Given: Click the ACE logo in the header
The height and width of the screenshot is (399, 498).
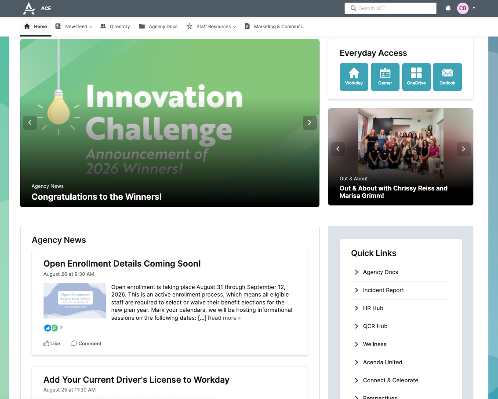Looking at the screenshot, I should (29, 8).
